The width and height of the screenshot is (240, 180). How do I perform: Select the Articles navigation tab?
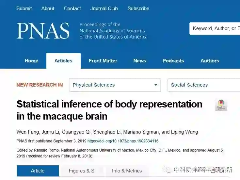click(63, 61)
